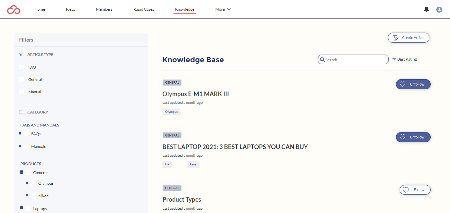Check the Manual article type checkbox
450x213 pixels.
click(x=22, y=92)
